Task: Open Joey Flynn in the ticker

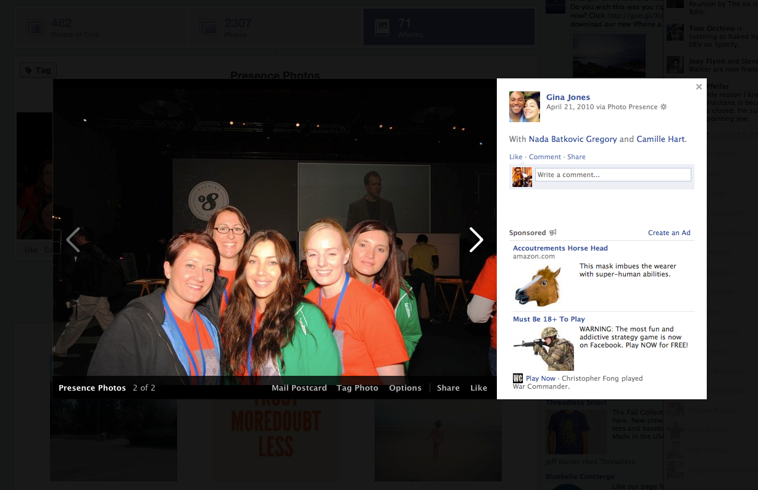Action: tap(707, 61)
